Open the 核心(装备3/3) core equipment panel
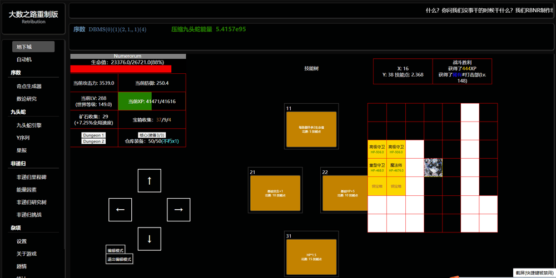 (152, 135)
